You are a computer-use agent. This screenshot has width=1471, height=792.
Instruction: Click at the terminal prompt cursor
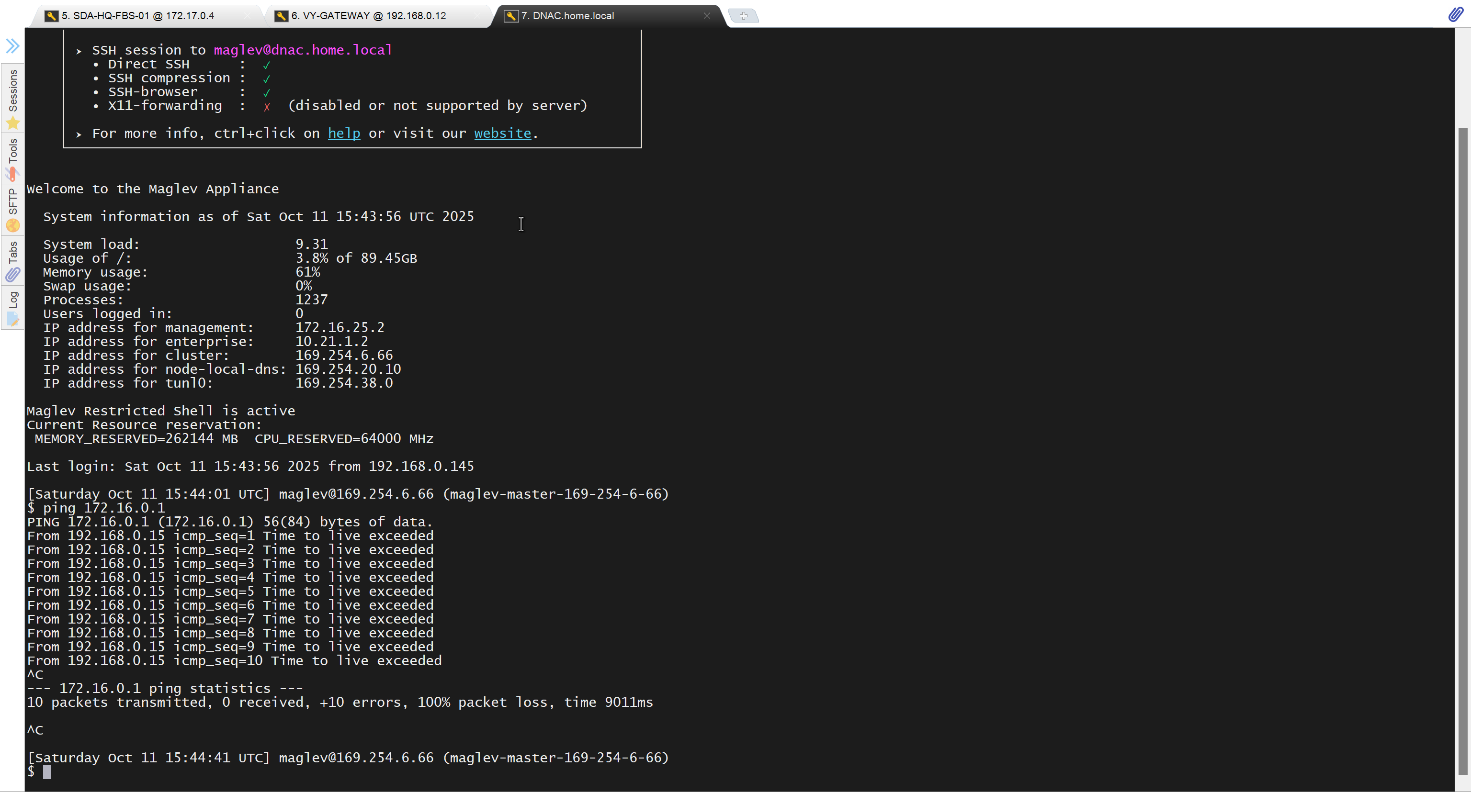pyautogui.click(x=47, y=772)
